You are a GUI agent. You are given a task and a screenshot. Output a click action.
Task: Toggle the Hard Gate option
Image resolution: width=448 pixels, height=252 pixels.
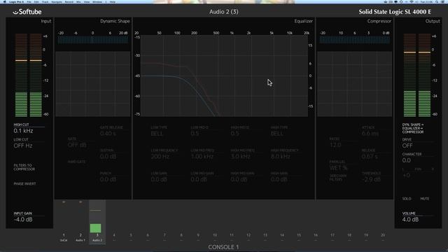[76, 162]
